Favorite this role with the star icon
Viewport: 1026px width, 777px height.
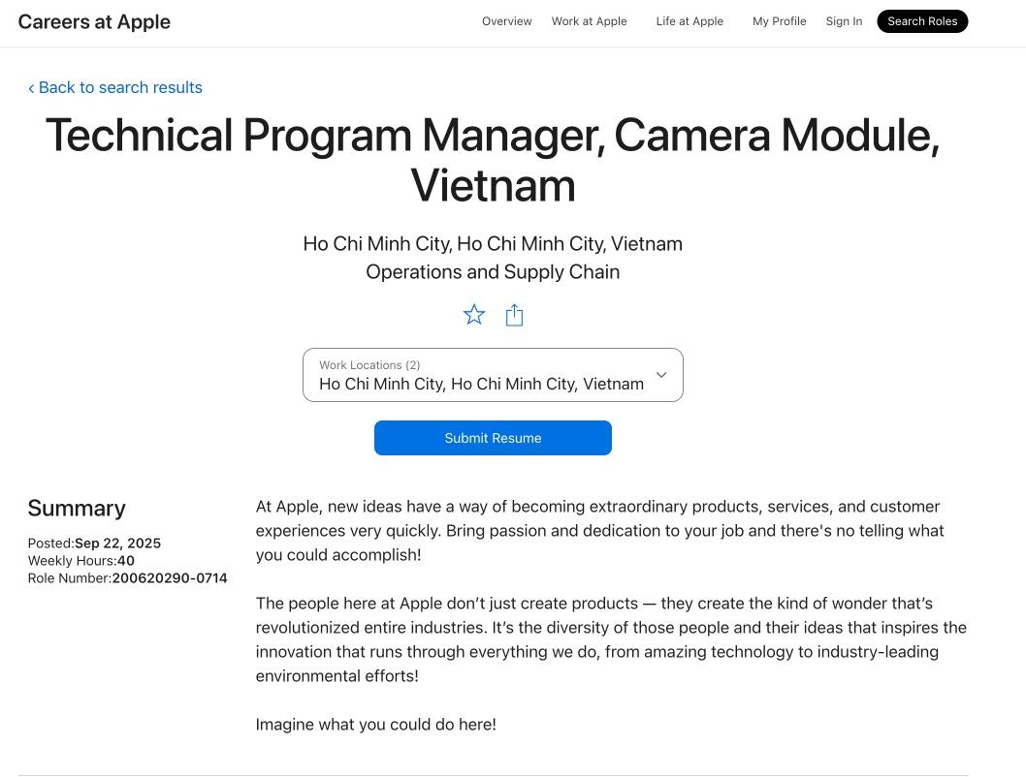(474, 315)
